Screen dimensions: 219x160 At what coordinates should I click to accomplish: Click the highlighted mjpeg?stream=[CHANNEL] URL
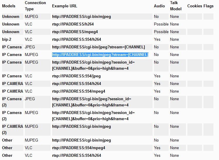(x=100, y=55)
